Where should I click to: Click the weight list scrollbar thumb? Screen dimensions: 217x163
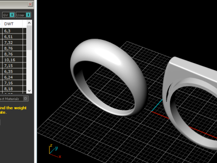coord(29,38)
